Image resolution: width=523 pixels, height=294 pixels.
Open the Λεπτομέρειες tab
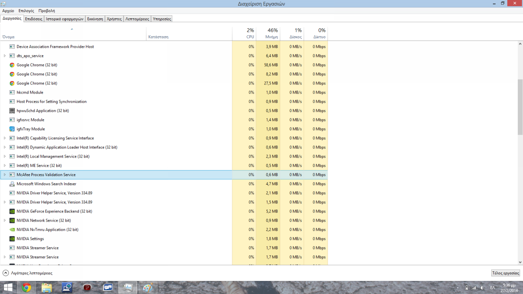click(x=137, y=19)
